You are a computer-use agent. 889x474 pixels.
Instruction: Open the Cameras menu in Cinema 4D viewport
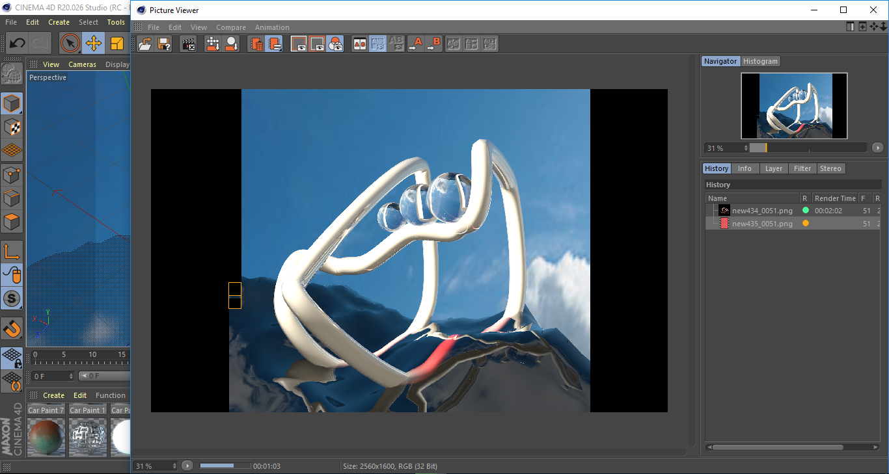coord(82,64)
